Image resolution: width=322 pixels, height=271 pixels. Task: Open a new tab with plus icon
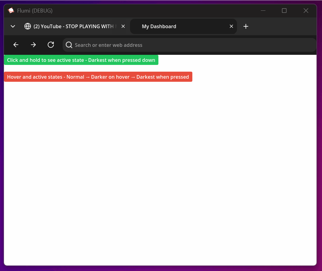246,26
